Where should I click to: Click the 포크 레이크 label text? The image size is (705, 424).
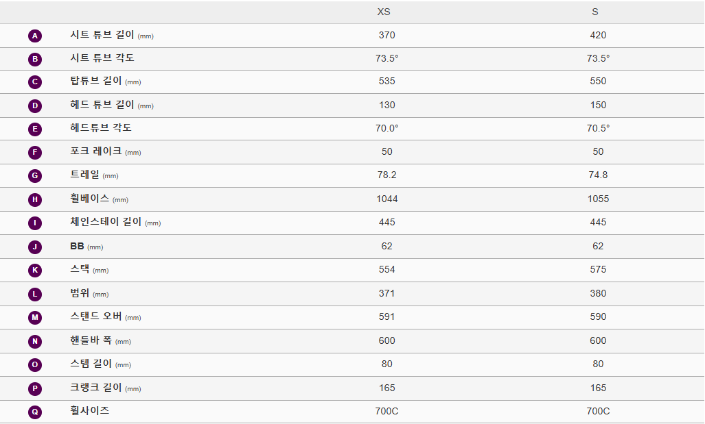tap(96, 151)
